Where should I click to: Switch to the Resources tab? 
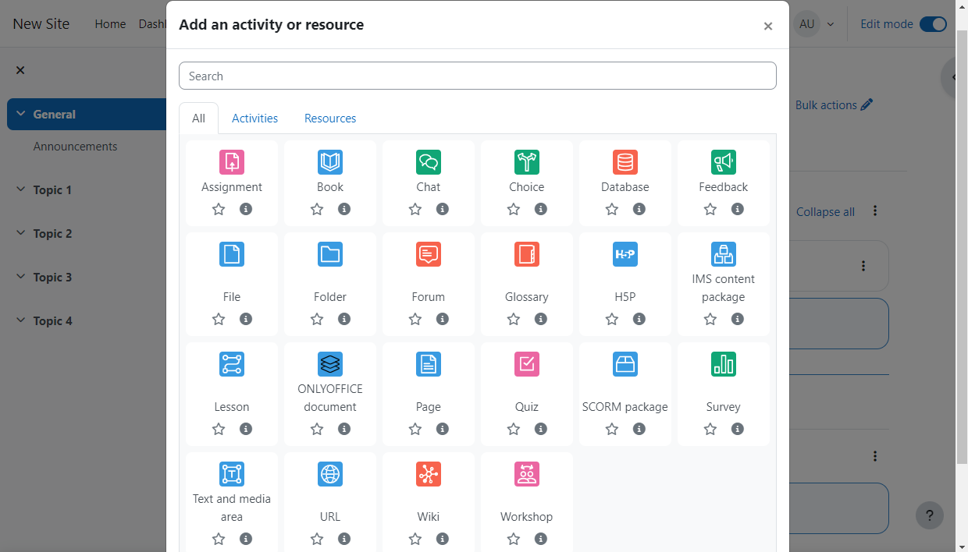click(x=330, y=119)
